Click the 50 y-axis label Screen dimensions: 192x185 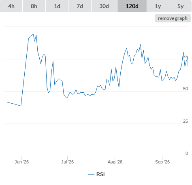[186, 89]
